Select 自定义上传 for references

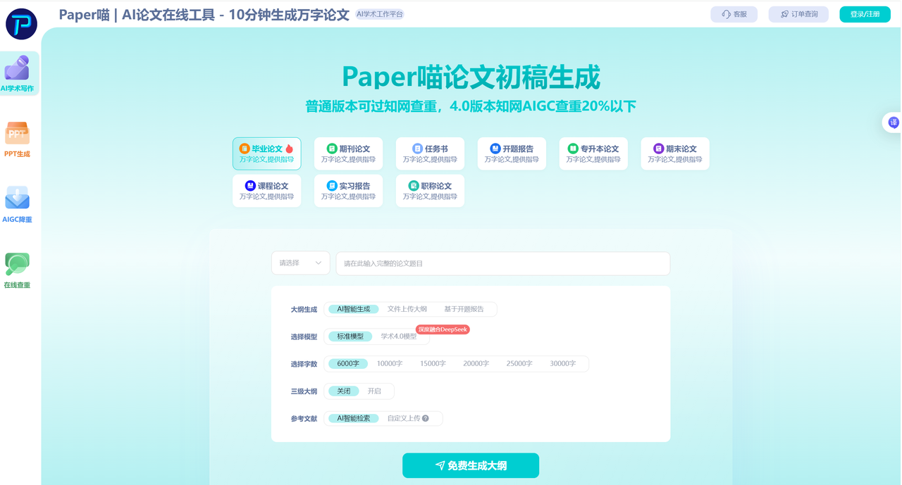[x=404, y=418]
